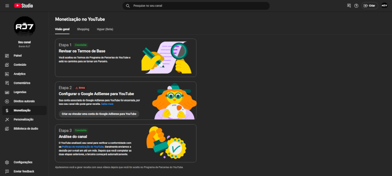Click the Personalização menu label
The height and width of the screenshot is (176, 392).
point(24,119)
